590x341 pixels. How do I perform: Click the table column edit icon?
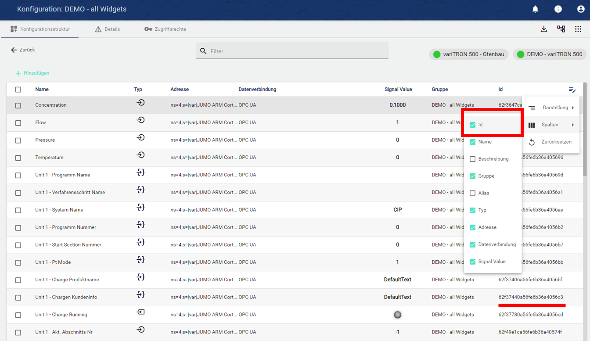pos(572,90)
